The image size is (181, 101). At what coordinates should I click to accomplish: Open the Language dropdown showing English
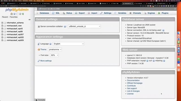click(68, 44)
